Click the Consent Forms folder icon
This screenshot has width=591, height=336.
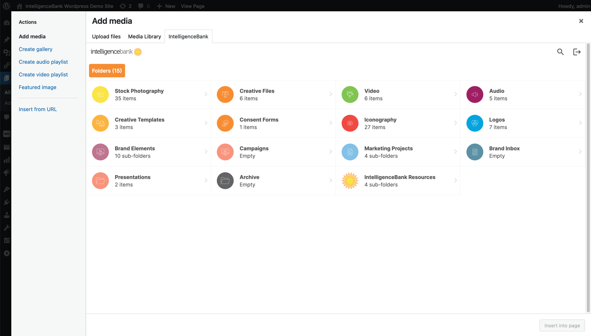[225, 123]
